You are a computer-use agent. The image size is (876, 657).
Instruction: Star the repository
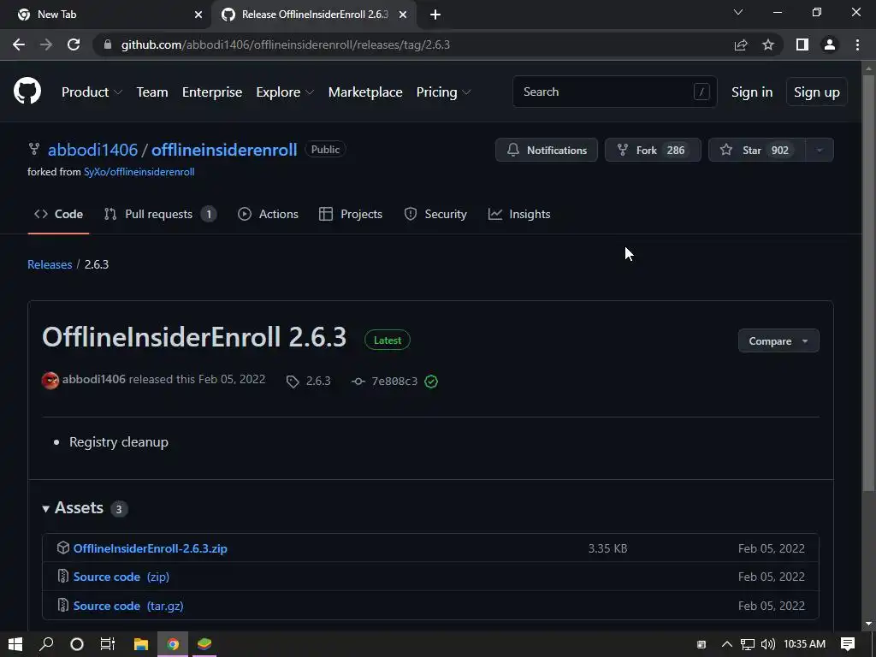[x=757, y=150]
